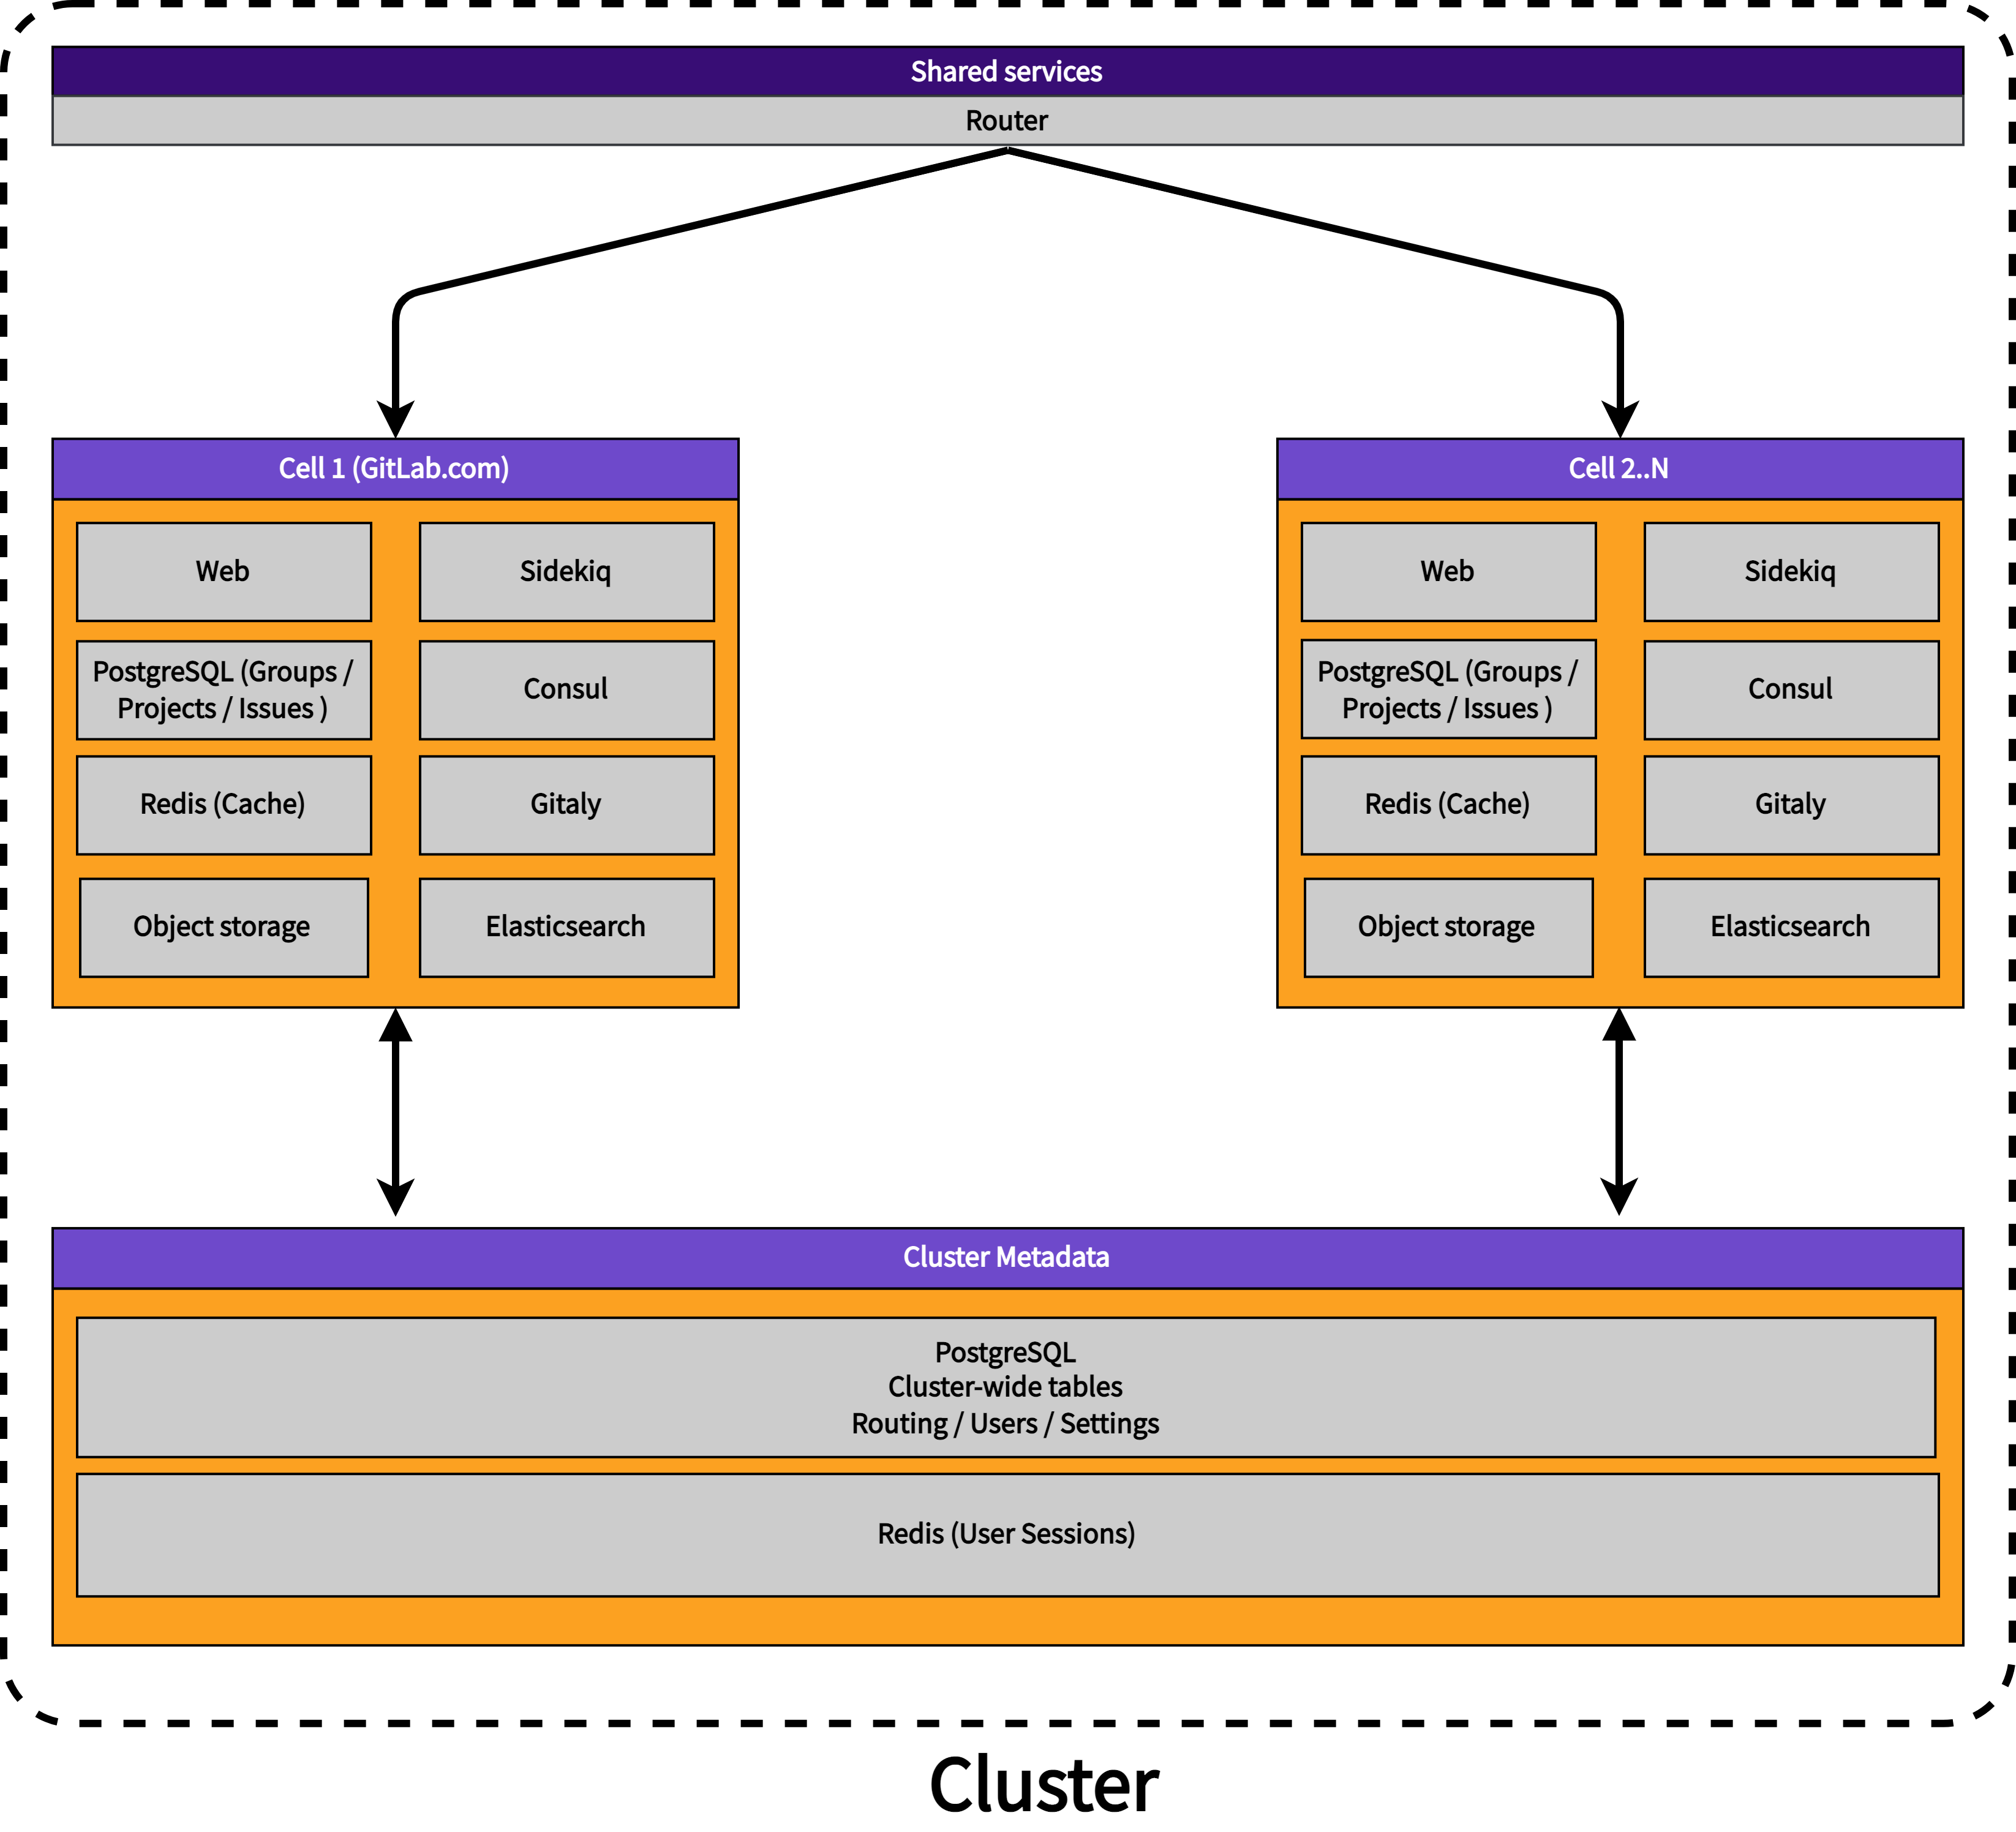Click the PostgreSQL Groups box in Cell 1

223,689
